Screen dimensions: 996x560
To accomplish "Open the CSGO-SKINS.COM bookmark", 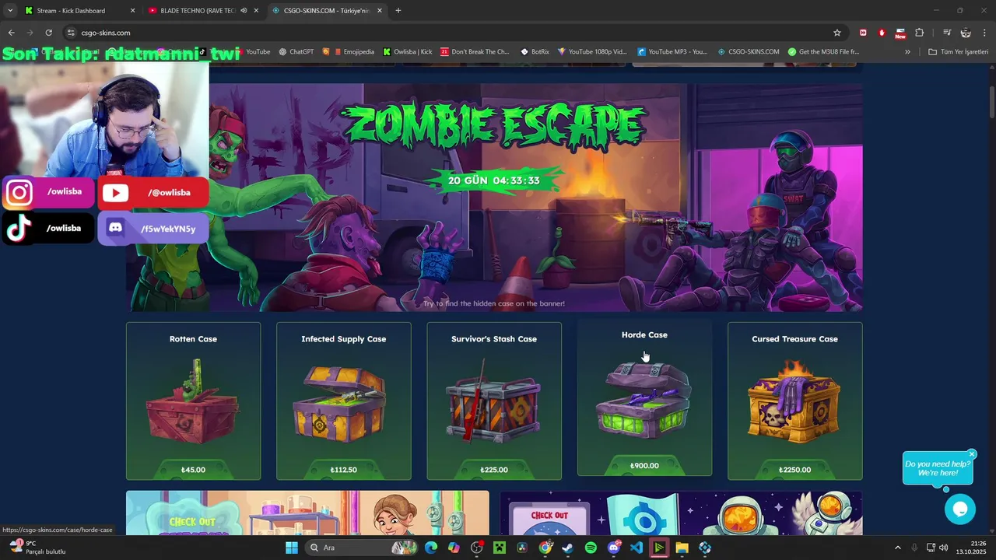I will 748,52.
